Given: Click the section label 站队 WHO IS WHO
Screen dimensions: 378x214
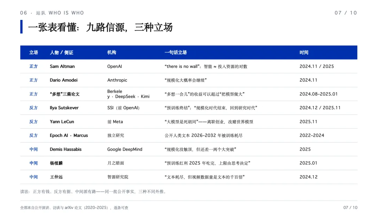Looking at the screenshot, I should click(60, 13).
